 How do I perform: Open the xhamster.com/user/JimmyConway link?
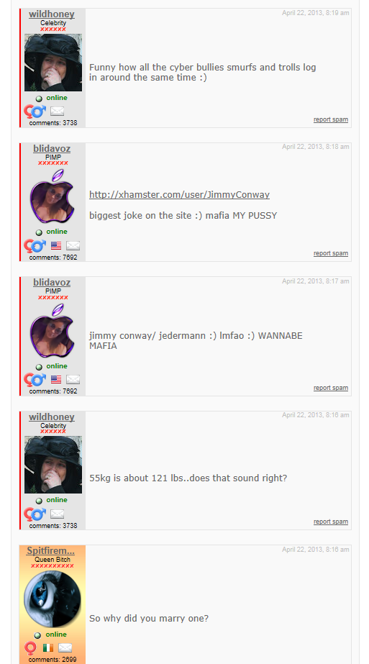pyautogui.click(x=179, y=195)
